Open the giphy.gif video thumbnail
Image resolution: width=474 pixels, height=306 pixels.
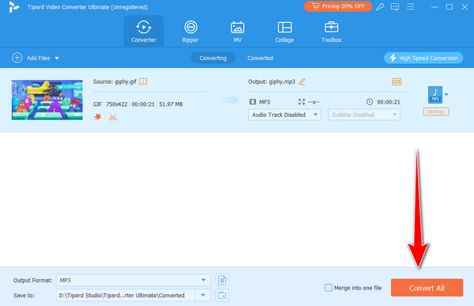point(47,100)
